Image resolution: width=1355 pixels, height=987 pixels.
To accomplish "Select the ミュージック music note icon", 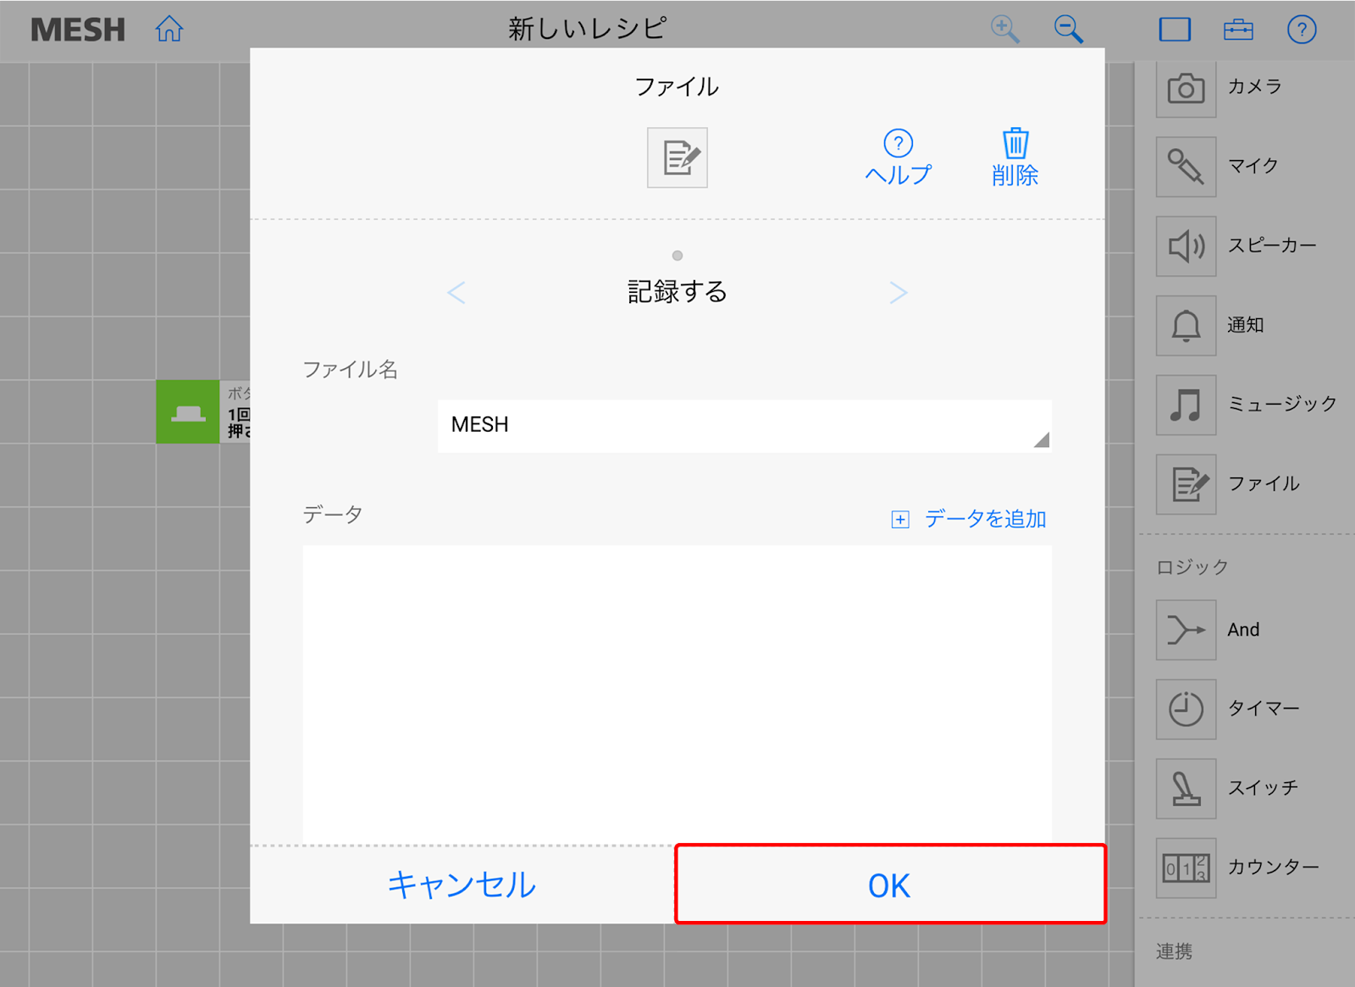I will pos(1186,405).
